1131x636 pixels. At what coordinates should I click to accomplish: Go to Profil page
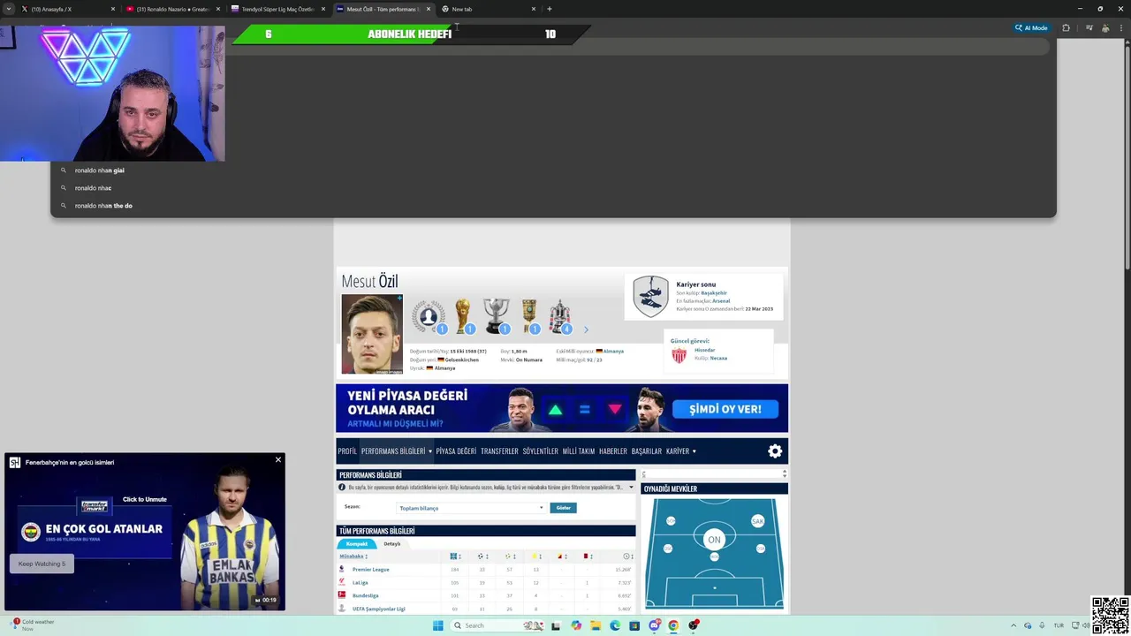(347, 451)
